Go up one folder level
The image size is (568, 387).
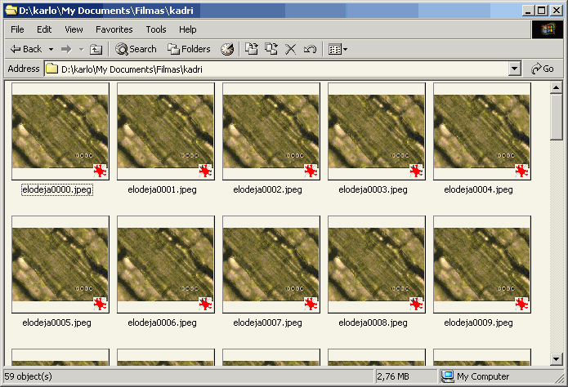(x=96, y=49)
